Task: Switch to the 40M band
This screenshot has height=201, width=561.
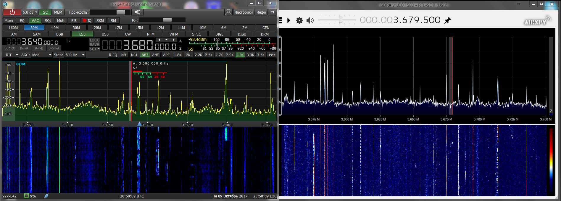Action: pyautogui.click(x=55, y=28)
